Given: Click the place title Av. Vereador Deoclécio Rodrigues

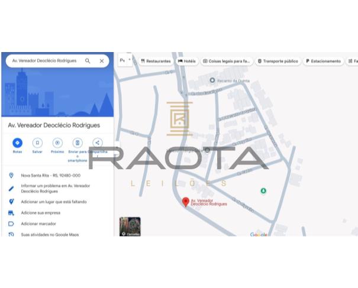Looking at the screenshot, I should click(54, 125).
